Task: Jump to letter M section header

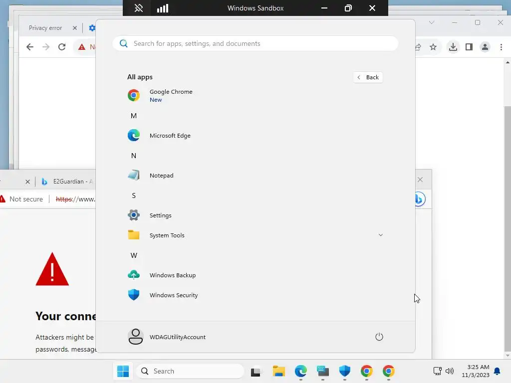Action: pyautogui.click(x=134, y=116)
